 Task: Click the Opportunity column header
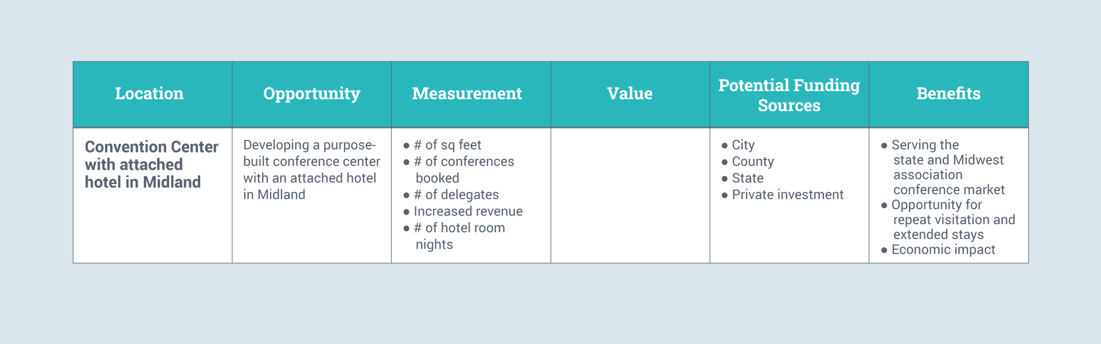311,93
